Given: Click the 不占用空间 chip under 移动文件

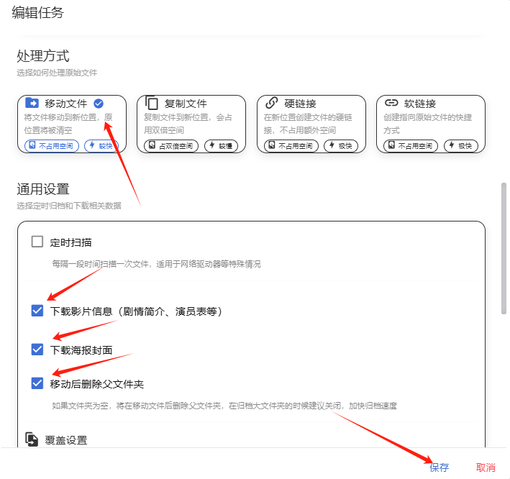Looking at the screenshot, I should point(52,146).
